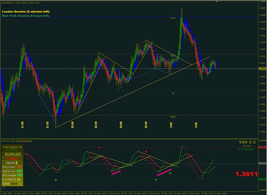This screenshot has width=267, height=195.
Task: Click the Candle 00:05 timer row
Action: pyautogui.click(x=12, y=184)
